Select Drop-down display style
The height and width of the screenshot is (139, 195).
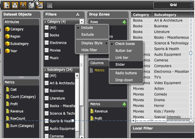124,80
